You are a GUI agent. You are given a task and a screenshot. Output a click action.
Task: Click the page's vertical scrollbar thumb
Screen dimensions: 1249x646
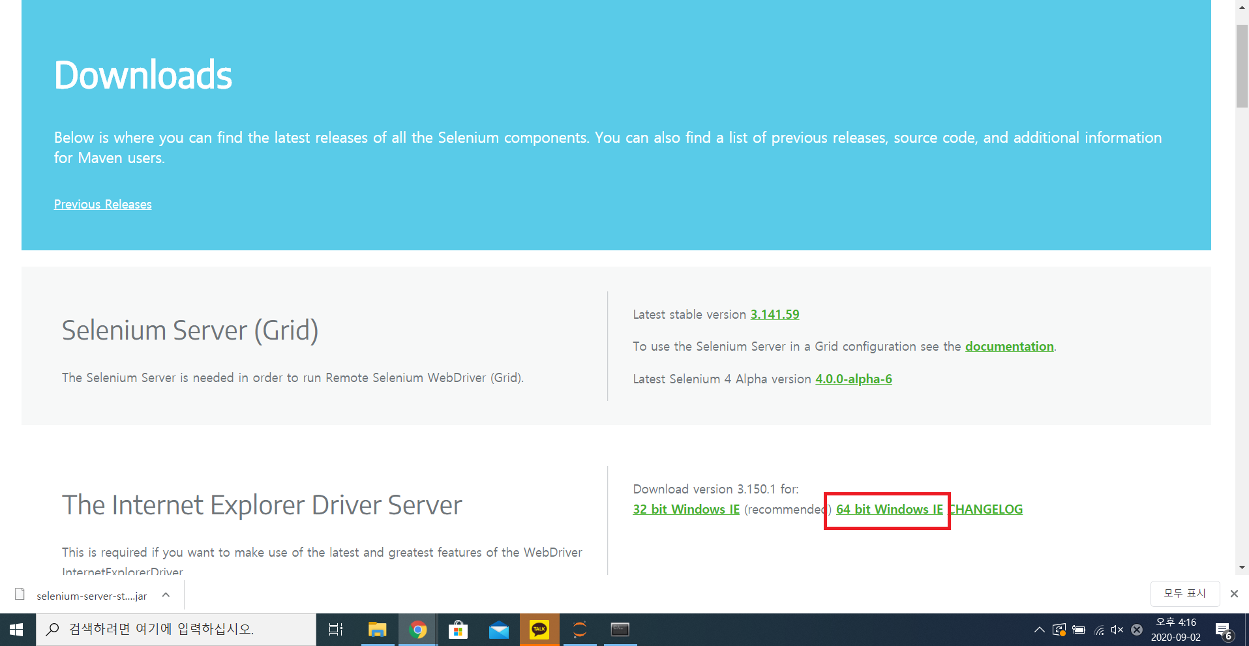coord(1242,65)
